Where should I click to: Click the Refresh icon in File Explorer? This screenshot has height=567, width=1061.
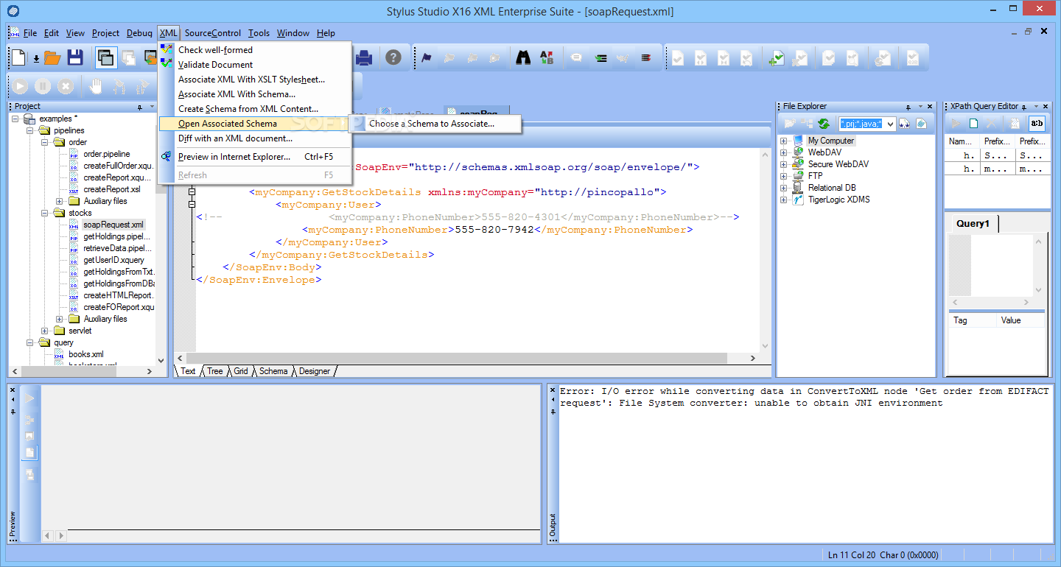(x=824, y=124)
